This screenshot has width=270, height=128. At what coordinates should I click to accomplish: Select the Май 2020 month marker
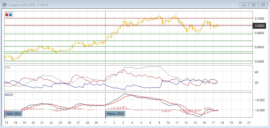pos(13,114)
